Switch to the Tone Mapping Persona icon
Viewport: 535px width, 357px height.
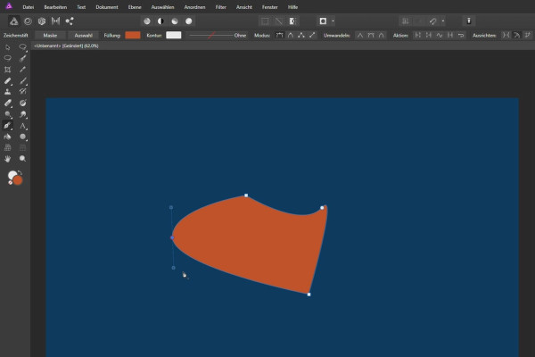[x=55, y=21]
